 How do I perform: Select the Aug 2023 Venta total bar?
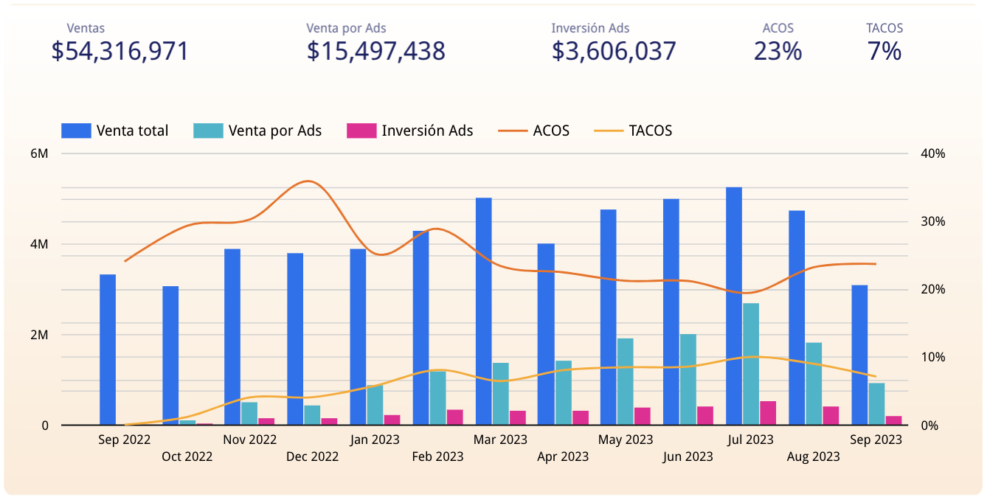click(x=797, y=318)
